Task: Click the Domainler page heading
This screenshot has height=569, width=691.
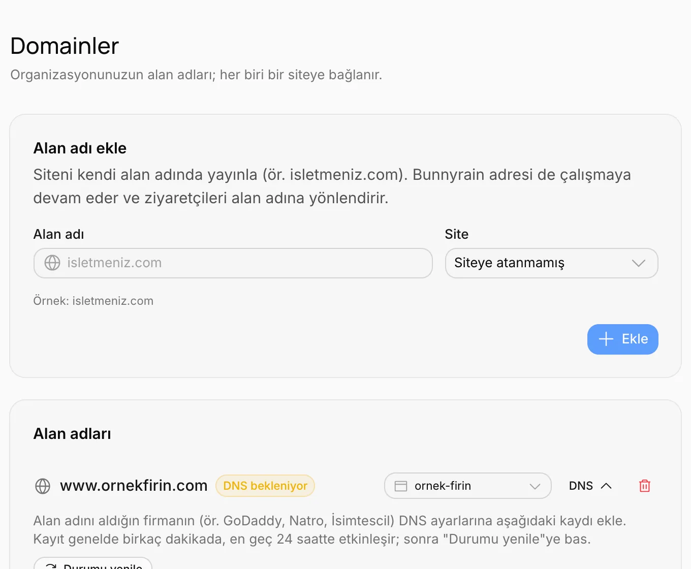Action: pos(65,46)
